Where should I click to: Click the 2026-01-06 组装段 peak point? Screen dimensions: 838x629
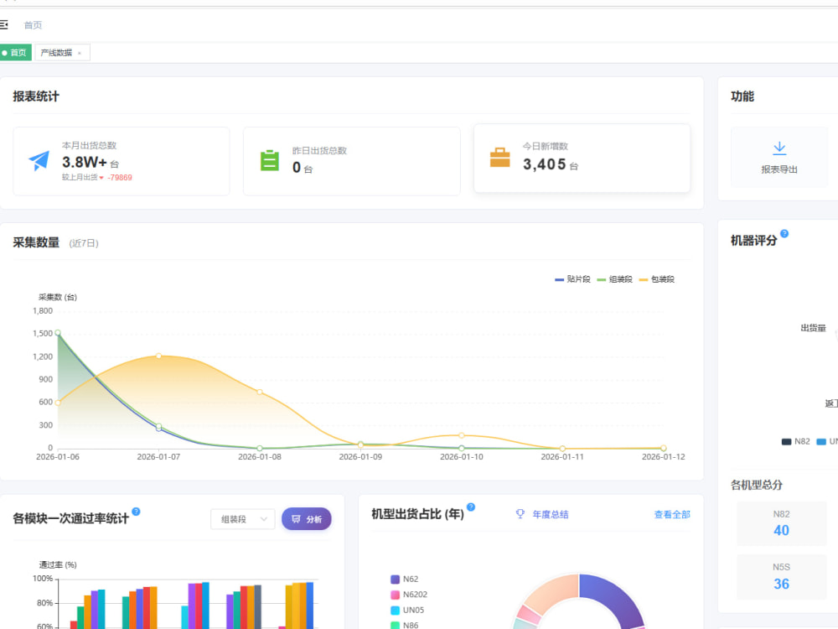coord(58,333)
